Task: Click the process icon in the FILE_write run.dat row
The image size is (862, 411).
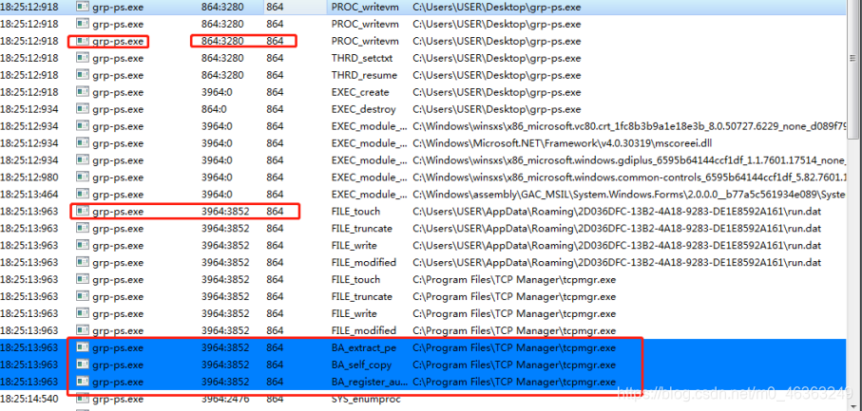Action: tap(83, 245)
